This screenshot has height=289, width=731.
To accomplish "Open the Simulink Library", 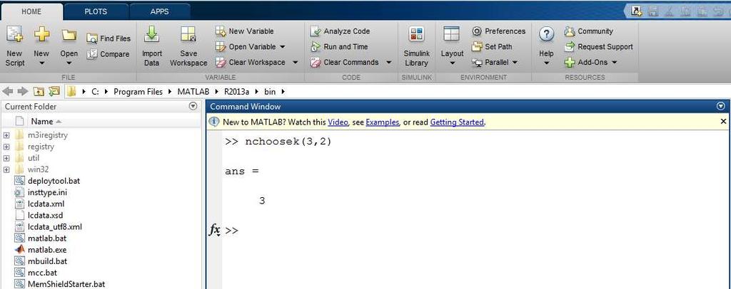I will point(416,46).
